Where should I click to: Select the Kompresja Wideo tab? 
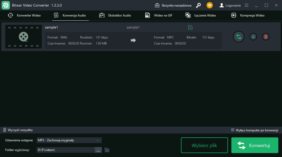tap(248, 15)
